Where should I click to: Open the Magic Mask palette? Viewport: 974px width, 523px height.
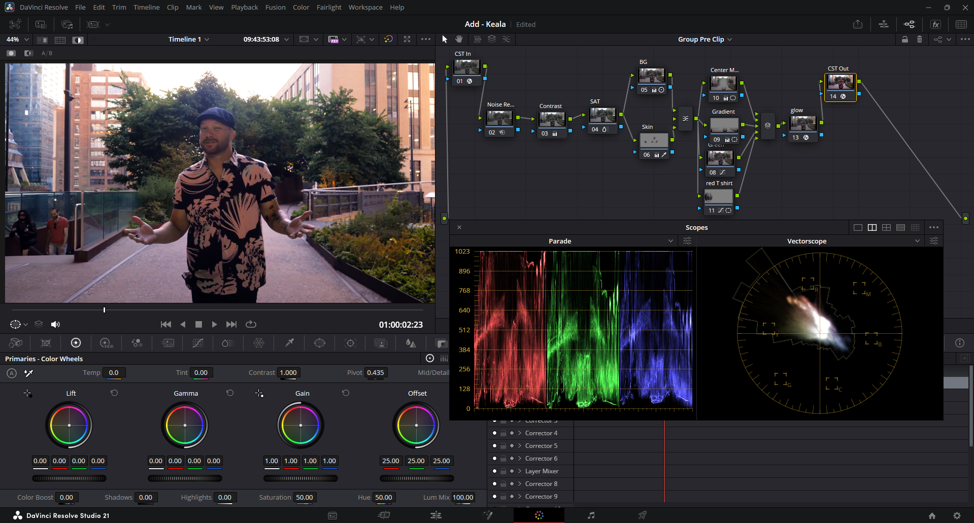tap(381, 343)
